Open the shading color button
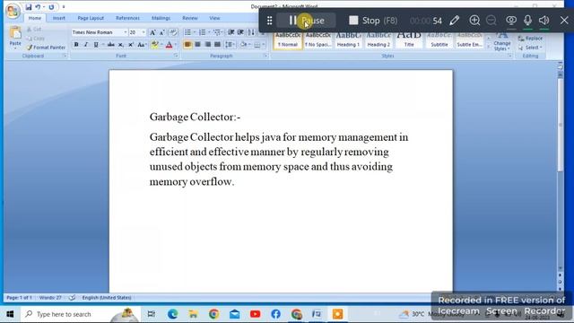Viewport: 574px width, 323px height. point(243,45)
